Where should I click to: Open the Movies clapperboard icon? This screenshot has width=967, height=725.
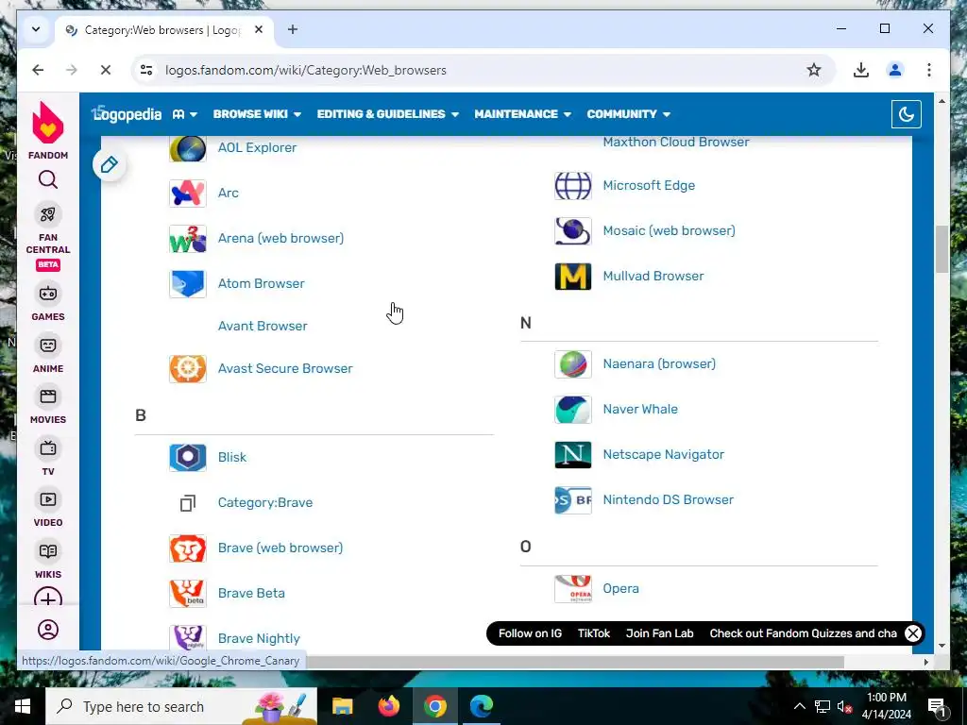pyautogui.click(x=48, y=396)
